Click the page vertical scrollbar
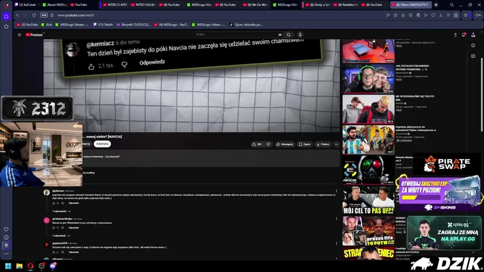Image resolution: width=484 pixels, height=272 pixels. point(482,94)
